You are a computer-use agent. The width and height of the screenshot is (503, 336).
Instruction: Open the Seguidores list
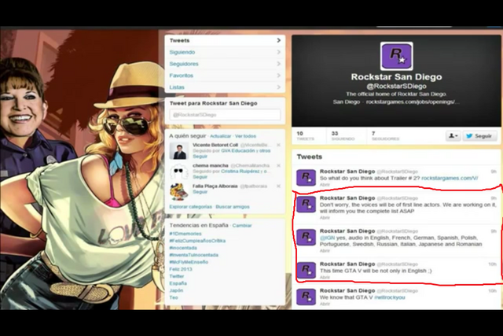coord(225,64)
